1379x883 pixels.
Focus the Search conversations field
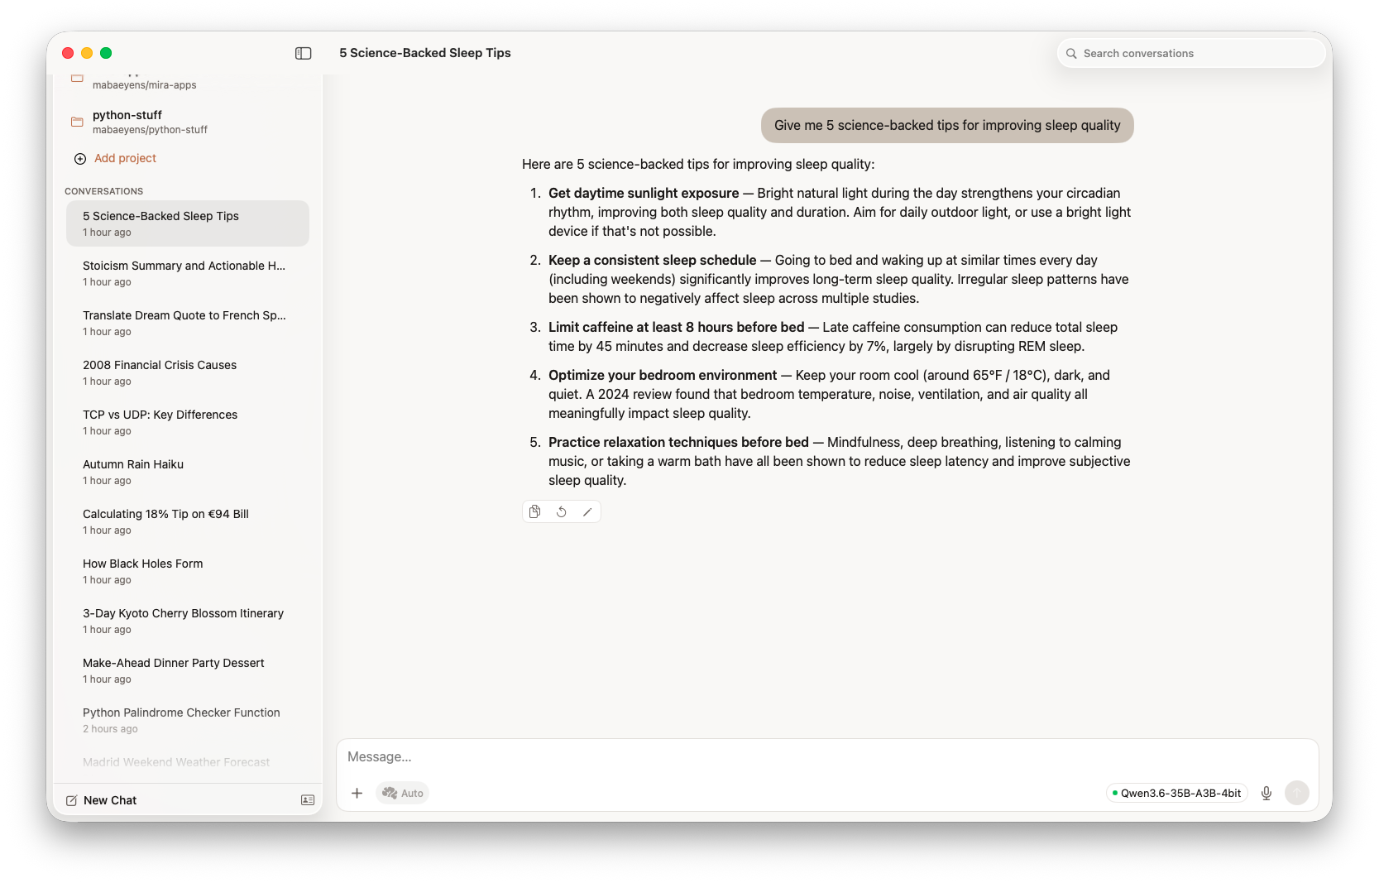coord(1191,53)
